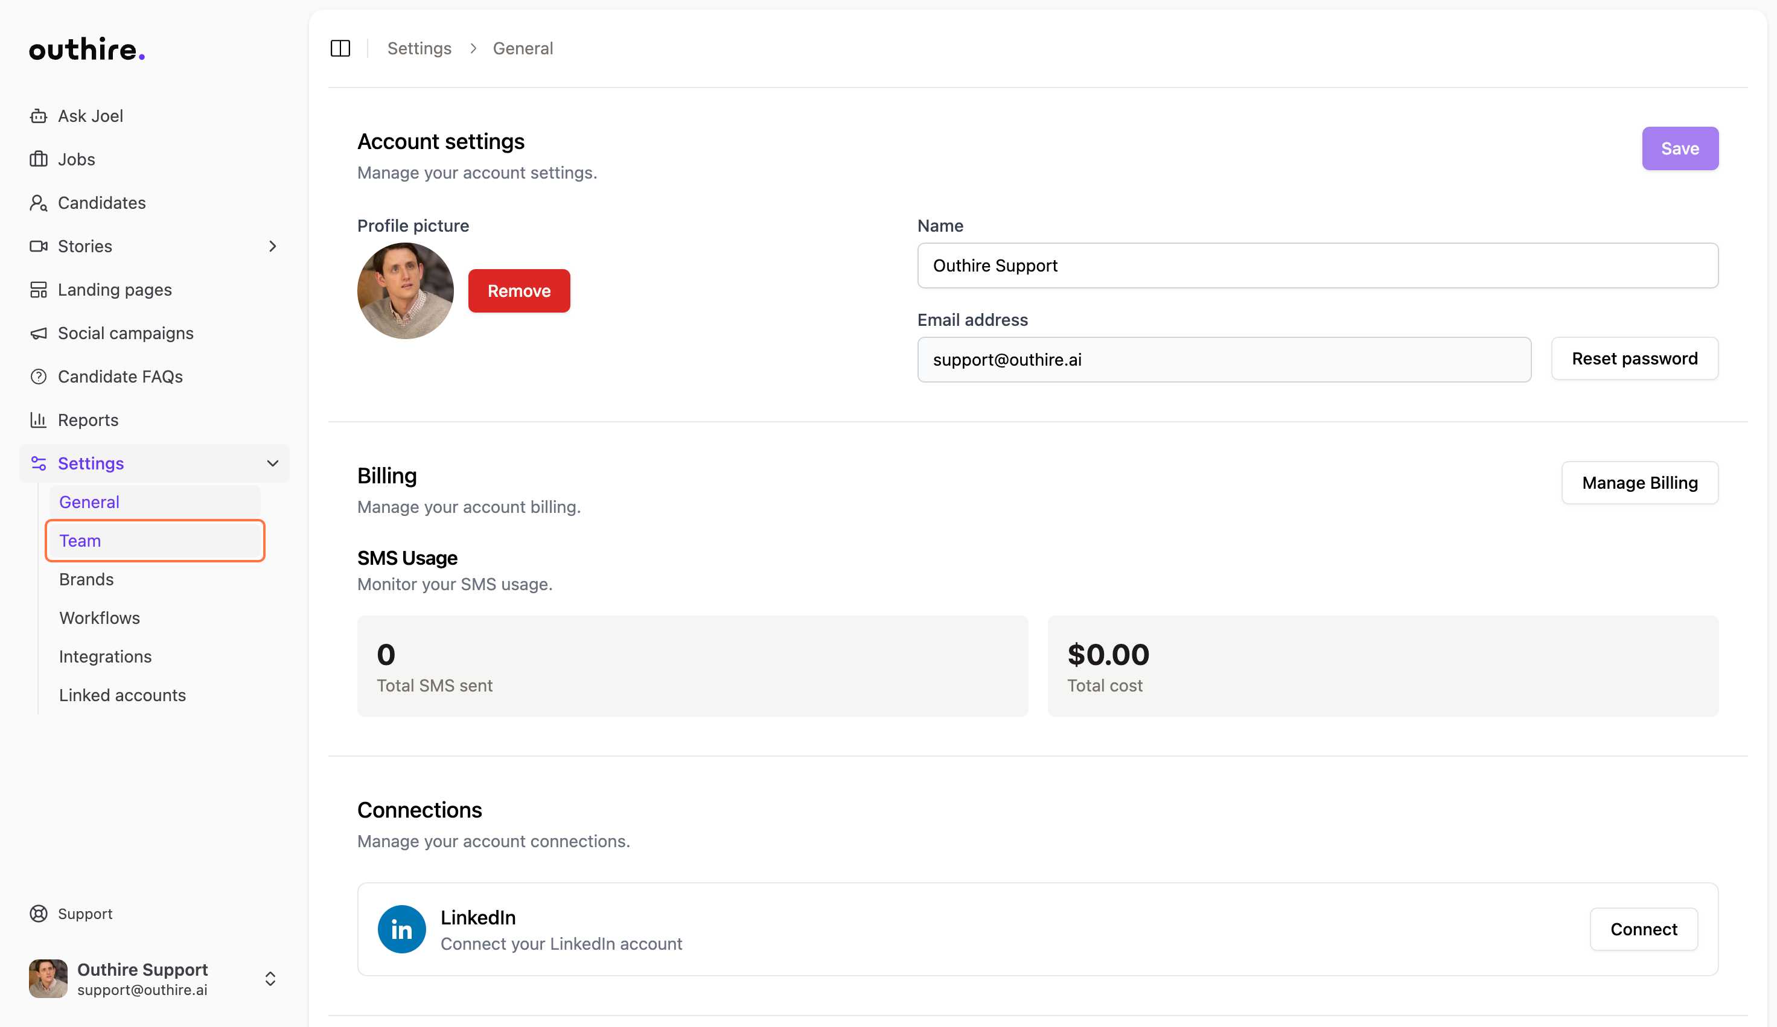Remove the profile picture
Viewport: 1777px width, 1027px height.
518,290
